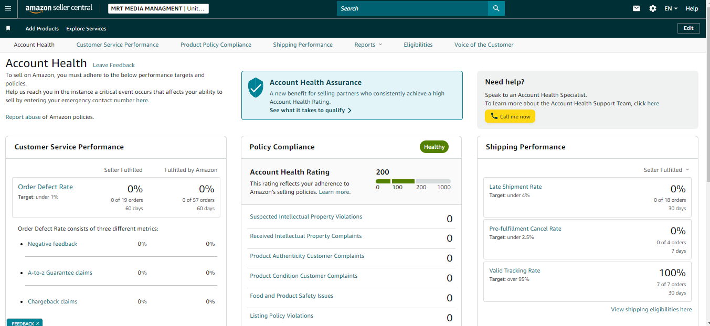Open the EN language dropdown

(671, 8)
